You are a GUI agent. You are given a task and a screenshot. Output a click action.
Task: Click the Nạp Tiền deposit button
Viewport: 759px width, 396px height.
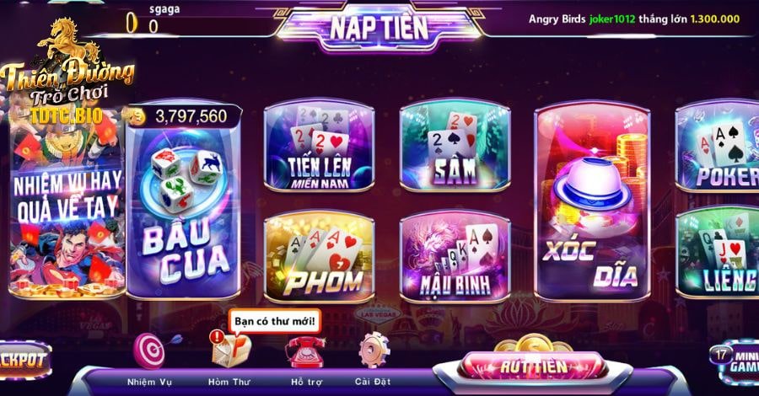pyautogui.click(x=379, y=28)
